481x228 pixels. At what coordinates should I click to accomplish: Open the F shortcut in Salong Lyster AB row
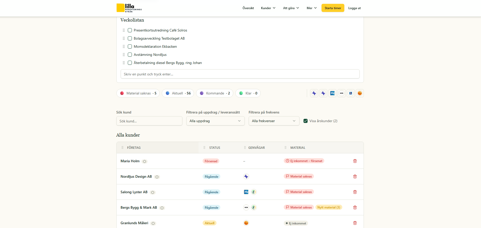coord(254,192)
